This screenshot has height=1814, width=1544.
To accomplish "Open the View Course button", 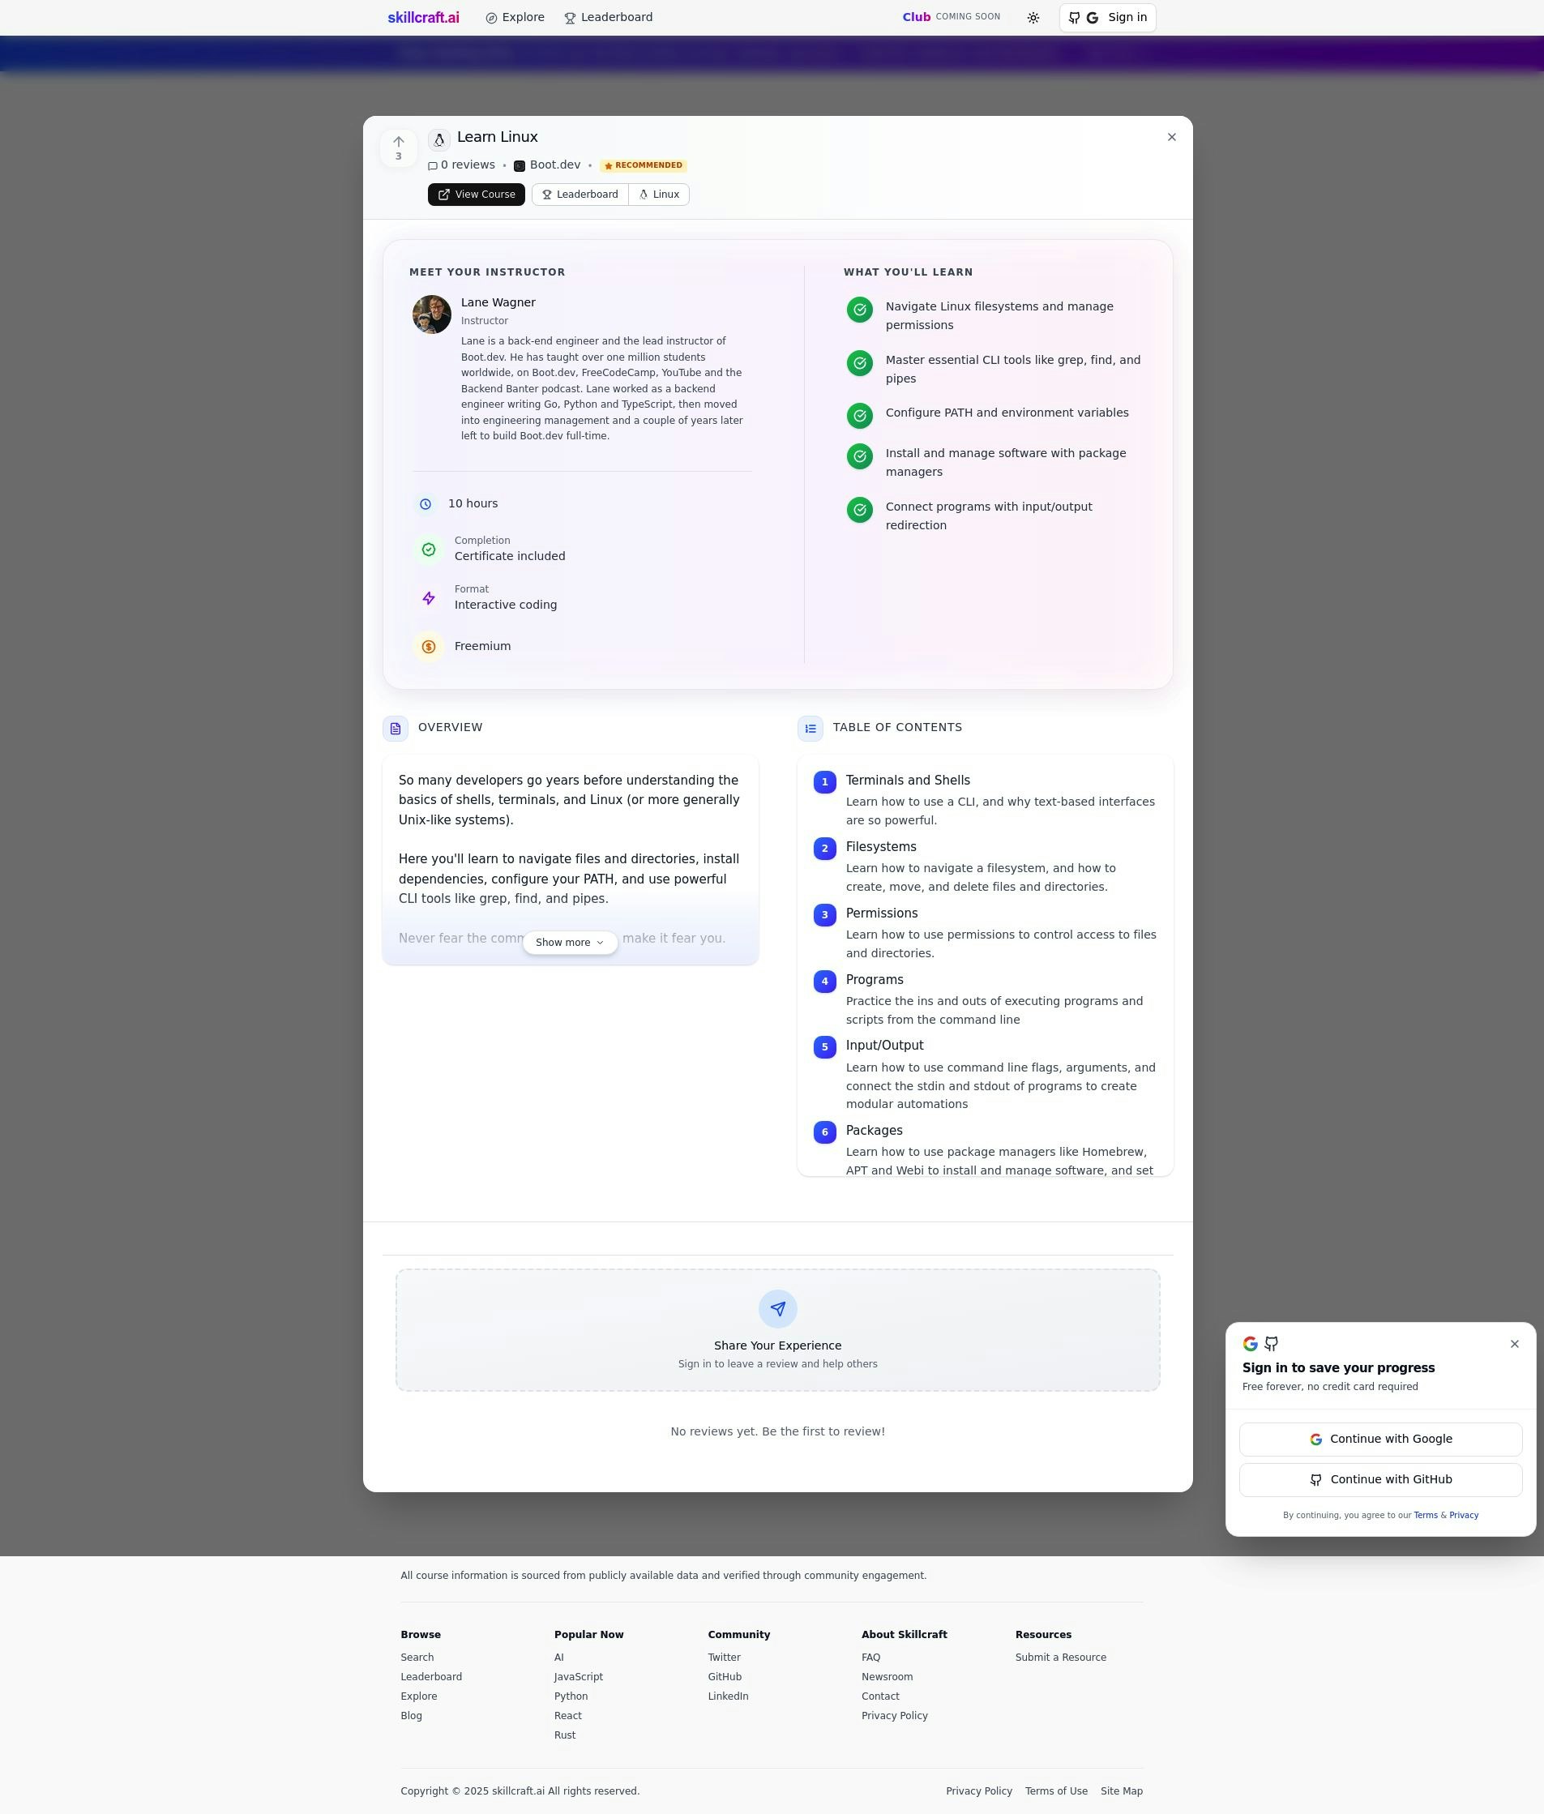I will (x=476, y=195).
